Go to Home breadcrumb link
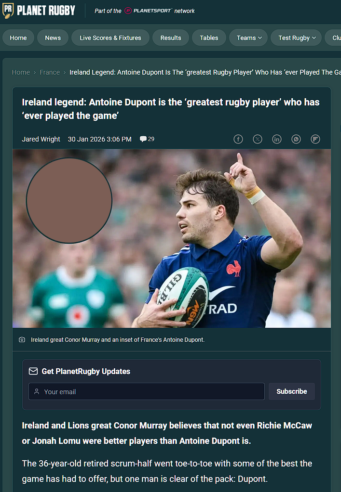This screenshot has width=341, height=492. (21, 72)
